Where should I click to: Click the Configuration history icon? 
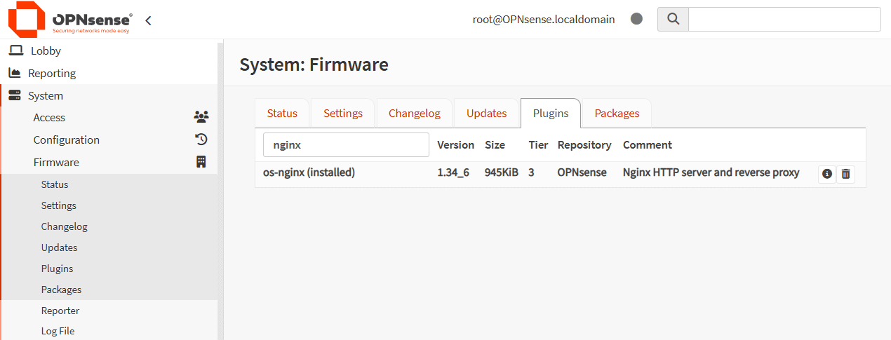[201, 140]
